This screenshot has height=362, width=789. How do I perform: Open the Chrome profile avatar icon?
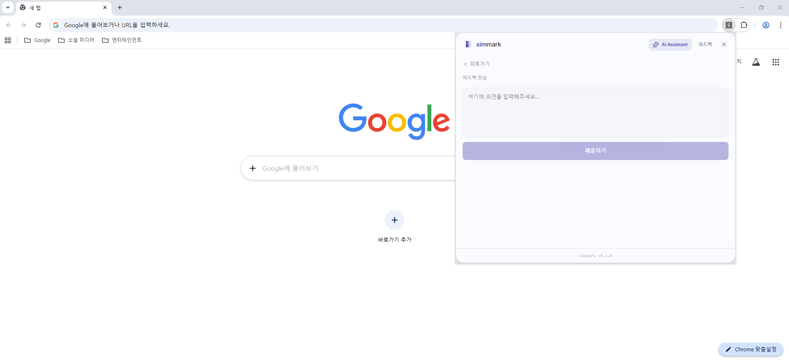(x=766, y=25)
